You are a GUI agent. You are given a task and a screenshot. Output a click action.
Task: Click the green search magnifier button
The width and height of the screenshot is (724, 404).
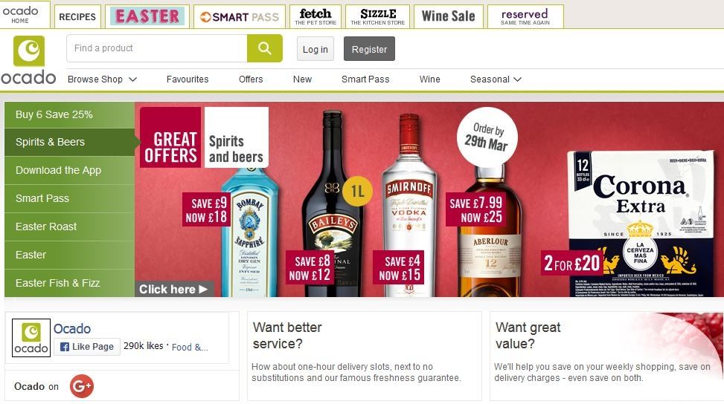coord(265,48)
